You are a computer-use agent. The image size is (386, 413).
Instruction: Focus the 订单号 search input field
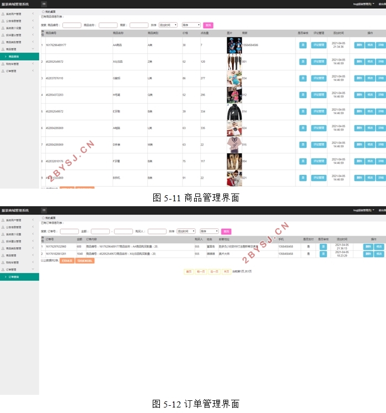pos(69,232)
